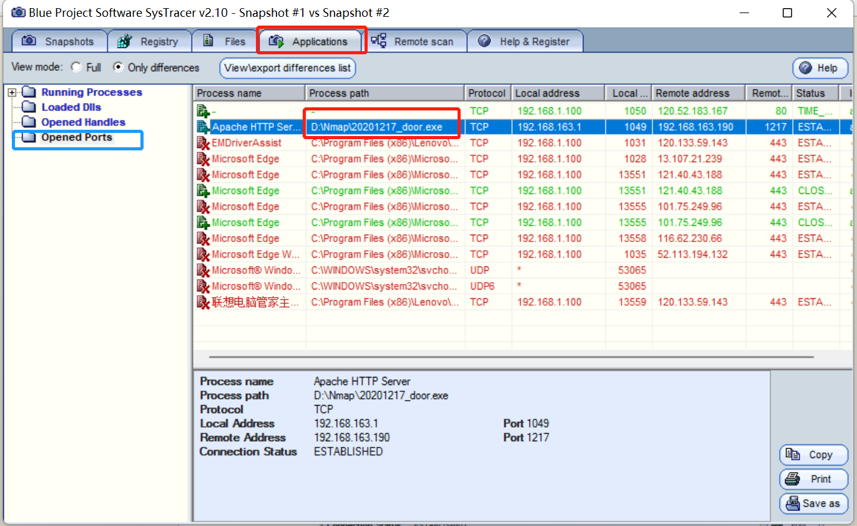Screen dimensions: 857x526
Task: Click the Opened Handles folder icon
Action: pos(29,122)
